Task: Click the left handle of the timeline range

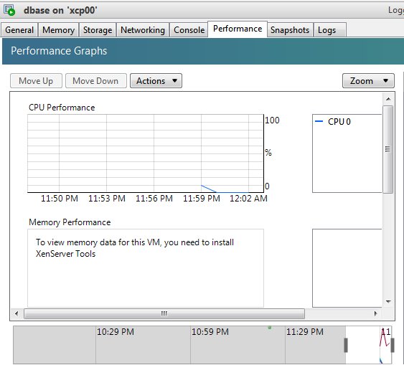Action: (x=346, y=345)
